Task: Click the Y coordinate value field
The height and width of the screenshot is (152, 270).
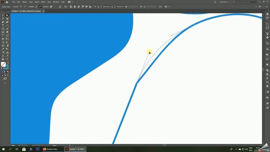Action: coord(120,7)
